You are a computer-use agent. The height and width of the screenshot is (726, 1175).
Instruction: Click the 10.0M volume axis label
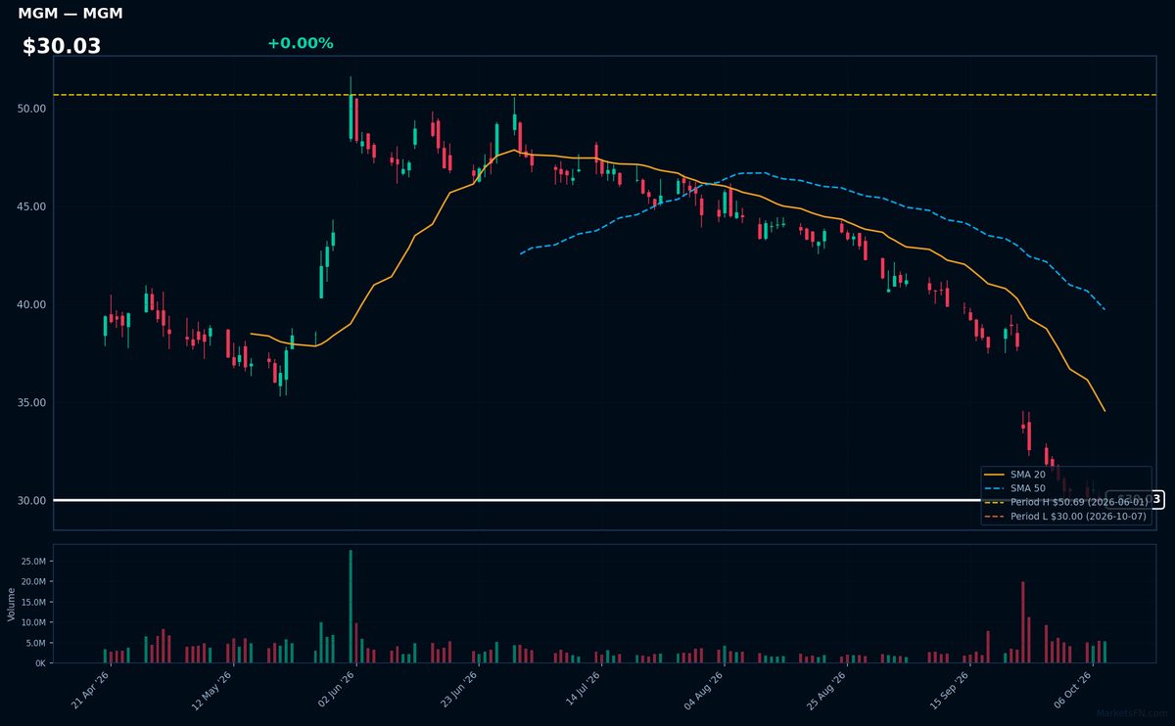click(x=34, y=622)
